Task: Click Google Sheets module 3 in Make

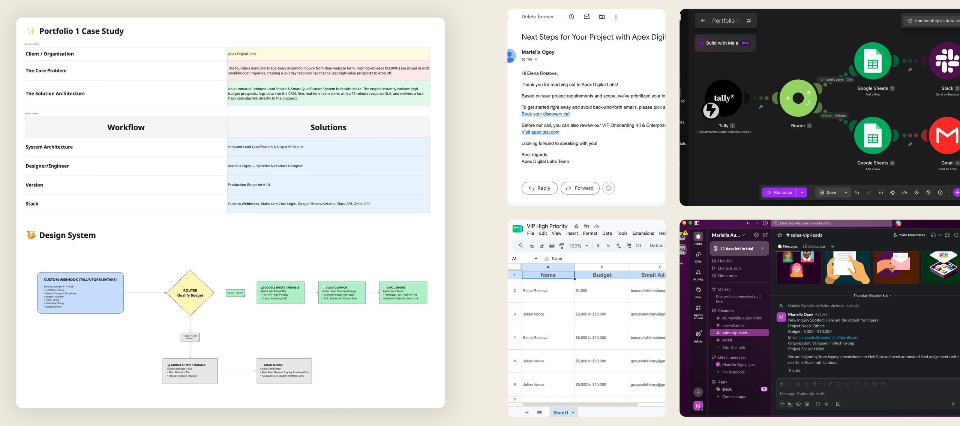Action: pyautogui.click(x=873, y=61)
